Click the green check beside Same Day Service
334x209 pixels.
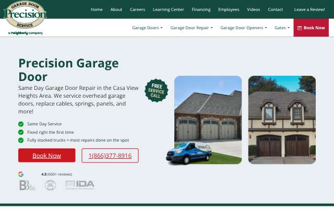pos(21,124)
